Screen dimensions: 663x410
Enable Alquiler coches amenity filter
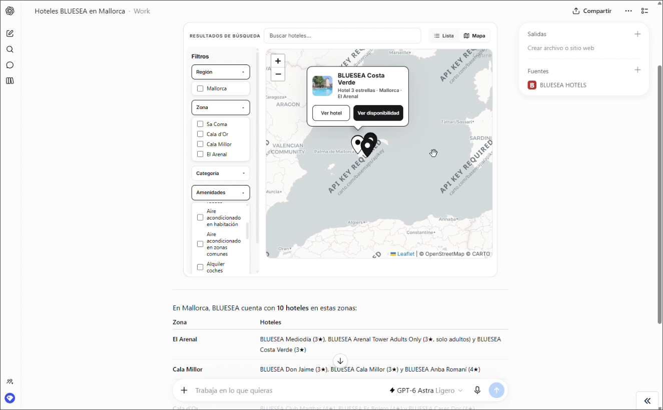tap(200, 267)
